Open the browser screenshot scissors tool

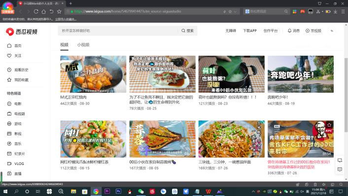tap(318, 11)
